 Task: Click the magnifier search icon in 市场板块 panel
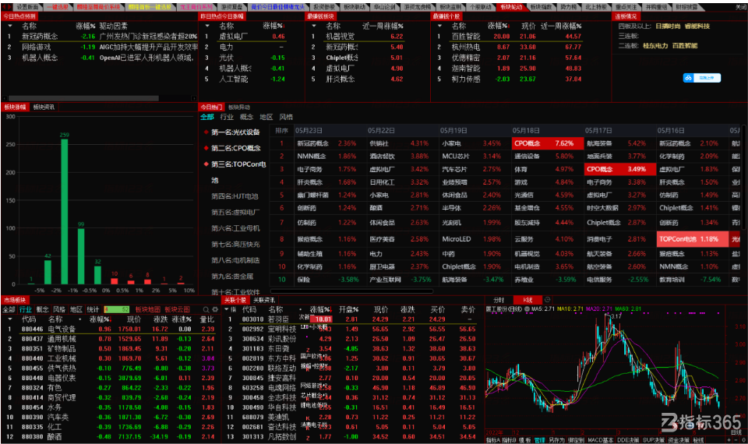click(206, 309)
